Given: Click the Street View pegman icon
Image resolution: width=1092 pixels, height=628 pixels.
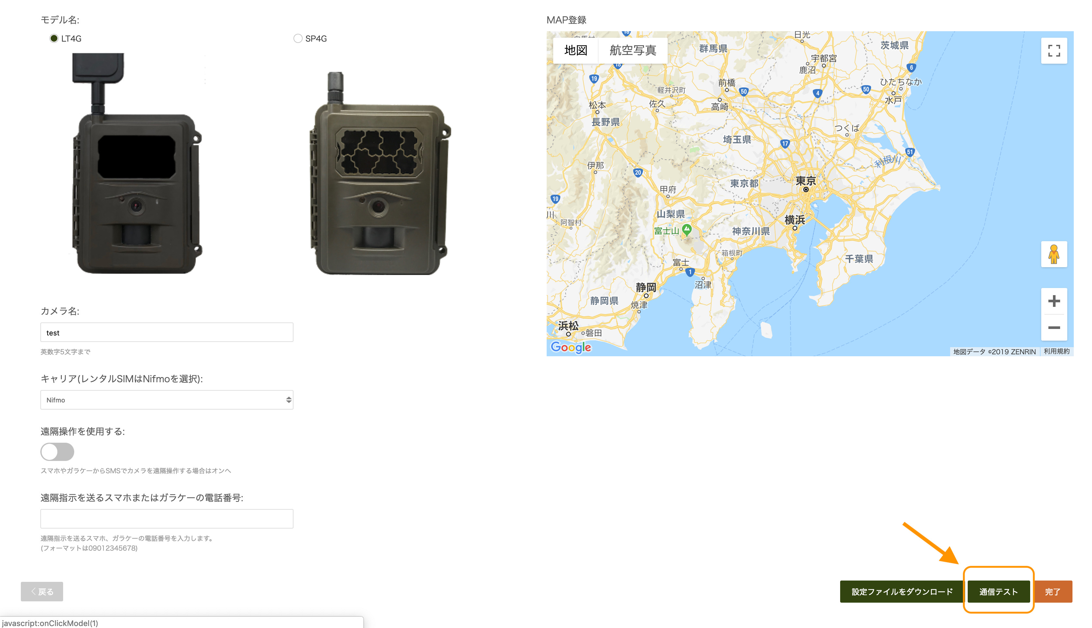Looking at the screenshot, I should point(1054,254).
